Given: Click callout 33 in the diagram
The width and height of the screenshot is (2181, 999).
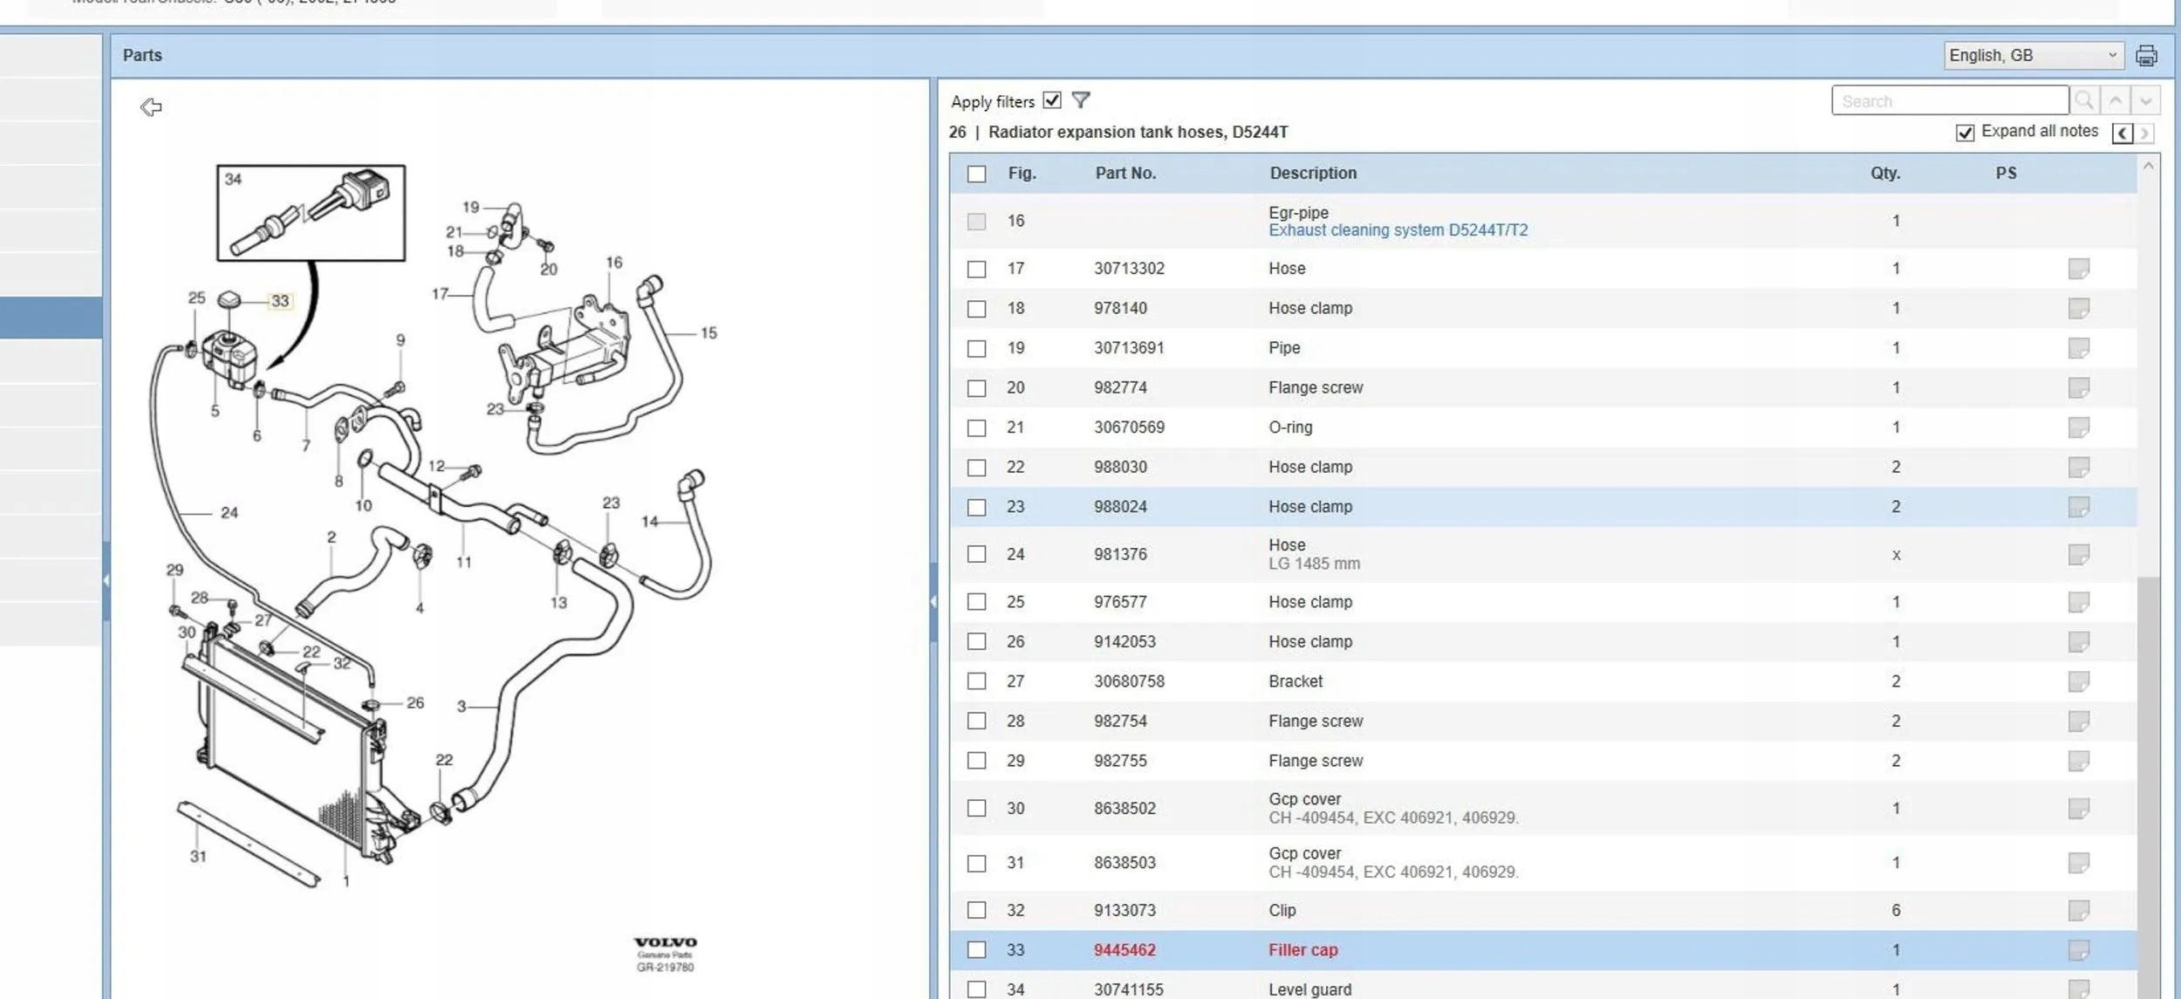Looking at the screenshot, I should point(280,301).
